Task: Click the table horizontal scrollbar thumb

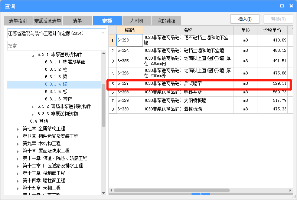Action: [x=172, y=190]
